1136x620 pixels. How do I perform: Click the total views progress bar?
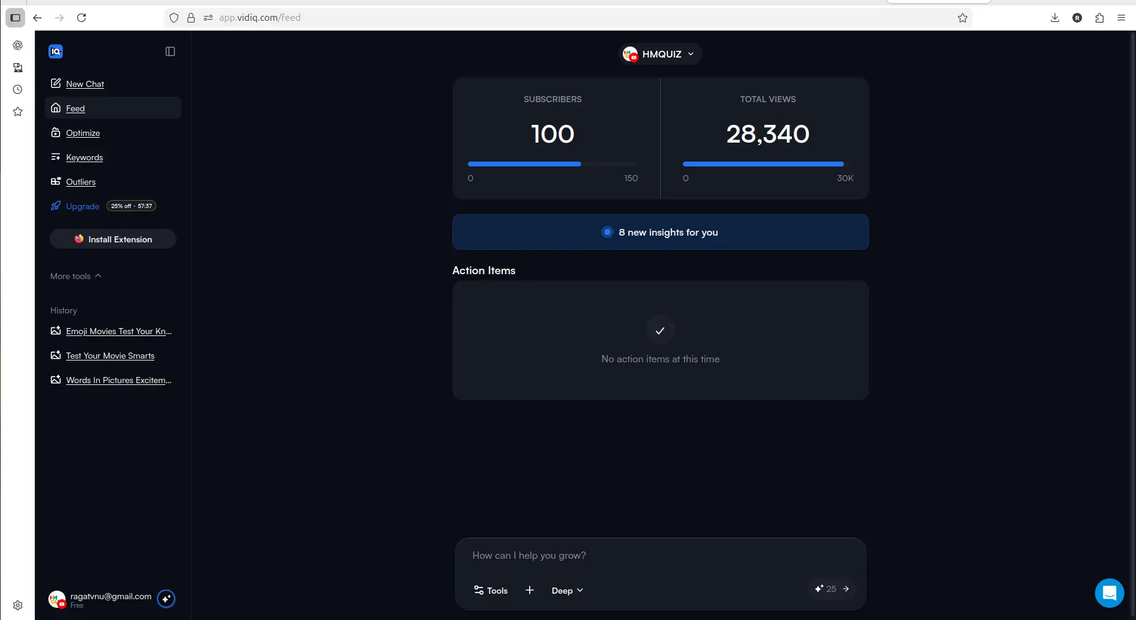768,164
